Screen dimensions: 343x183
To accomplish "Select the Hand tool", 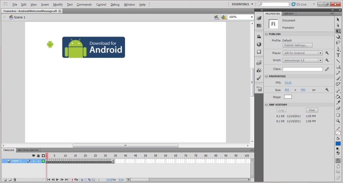I will click(338, 115).
